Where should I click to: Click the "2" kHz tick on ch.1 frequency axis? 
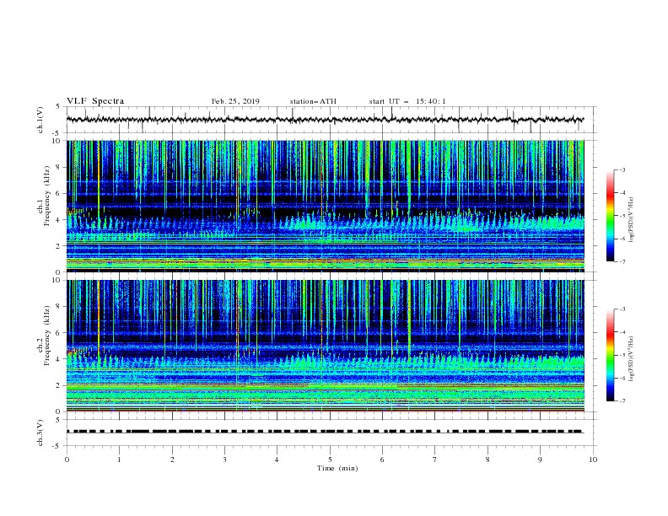click(x=58, y=246)
